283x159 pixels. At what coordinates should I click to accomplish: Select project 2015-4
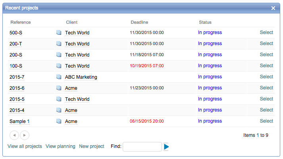266,110
